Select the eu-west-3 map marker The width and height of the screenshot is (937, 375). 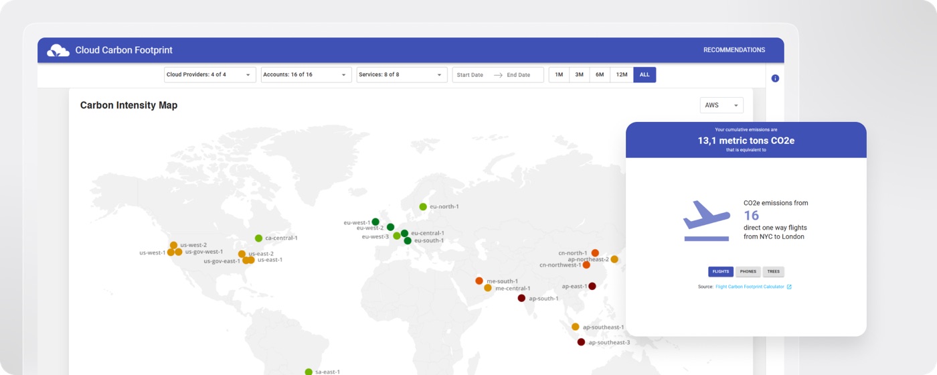[x=397, y=236]
